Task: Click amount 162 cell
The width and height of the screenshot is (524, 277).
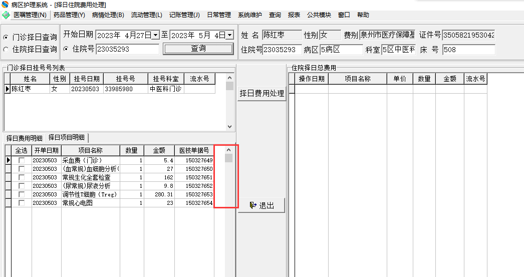Action: click(x=159, y=177)
